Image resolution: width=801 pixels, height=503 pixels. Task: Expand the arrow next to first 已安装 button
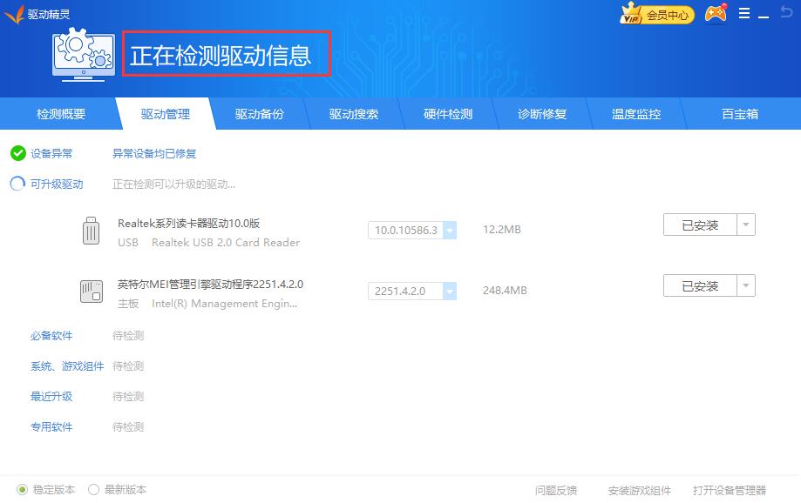(x=746, y=225)
